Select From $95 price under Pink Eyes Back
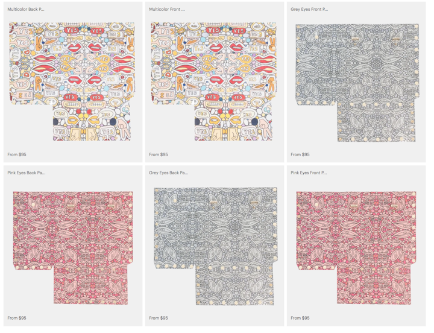 [x=17, y=318]
